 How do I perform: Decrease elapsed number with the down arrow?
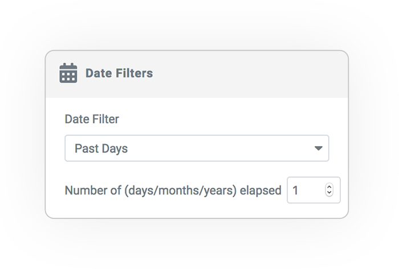329,192
